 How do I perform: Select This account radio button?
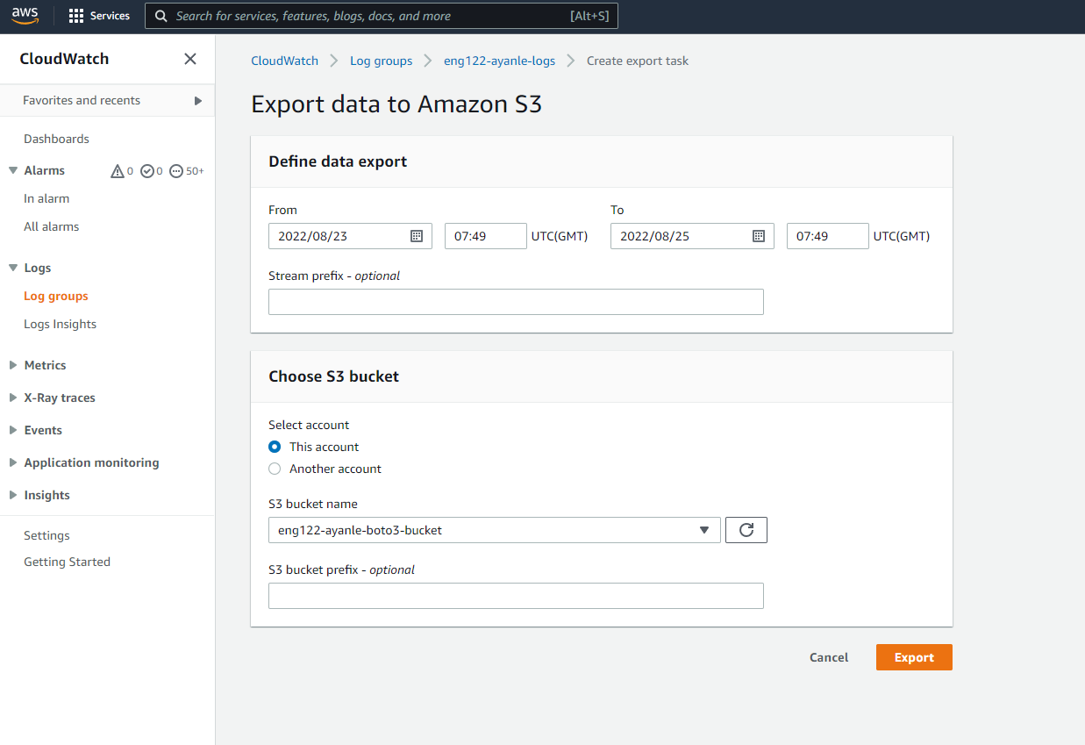coord(275,447)
